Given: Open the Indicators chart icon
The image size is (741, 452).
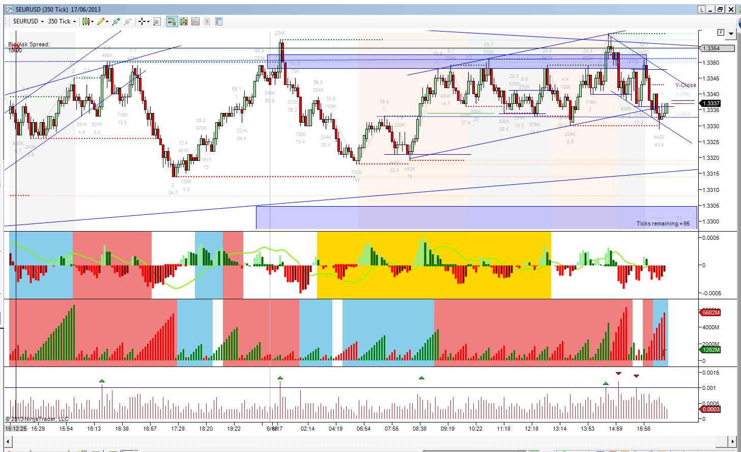Looking at the screenshot, I should coord(195,21).
